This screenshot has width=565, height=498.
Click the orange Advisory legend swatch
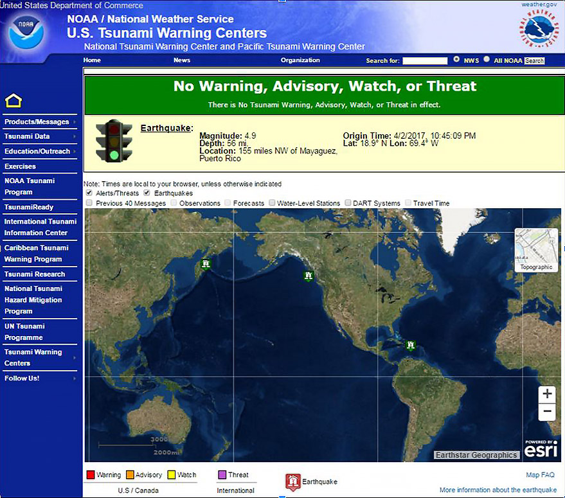pyautogui.click(x=130, y=475)
